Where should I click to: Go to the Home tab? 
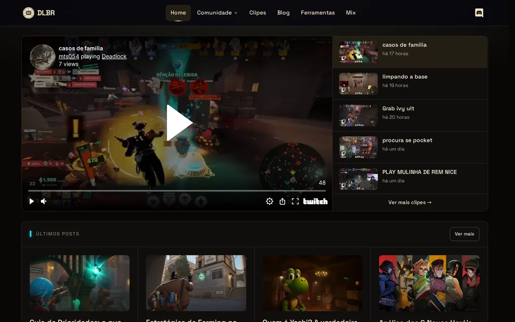178,13
